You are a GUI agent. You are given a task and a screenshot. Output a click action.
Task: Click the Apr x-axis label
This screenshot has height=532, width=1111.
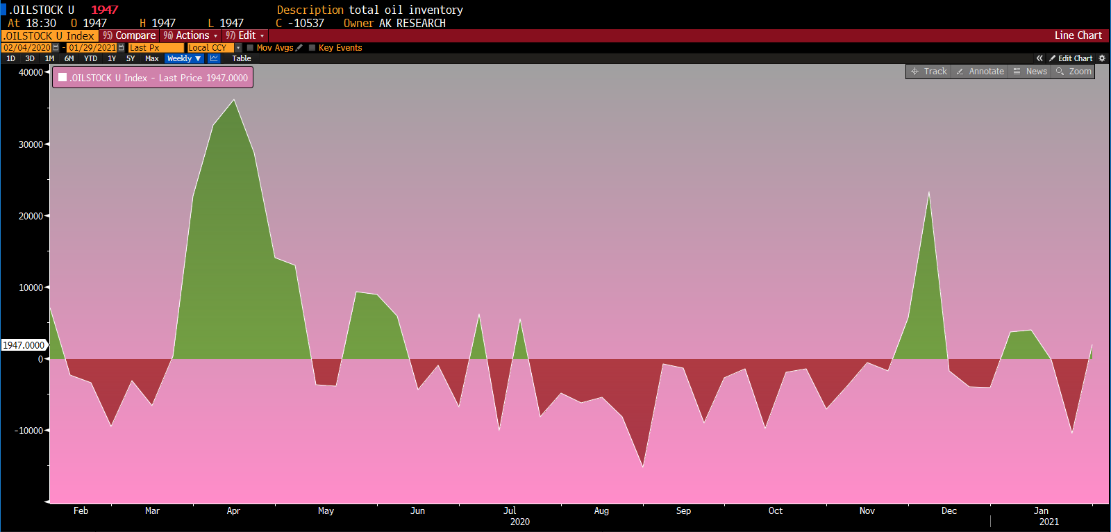coord(233,510)
